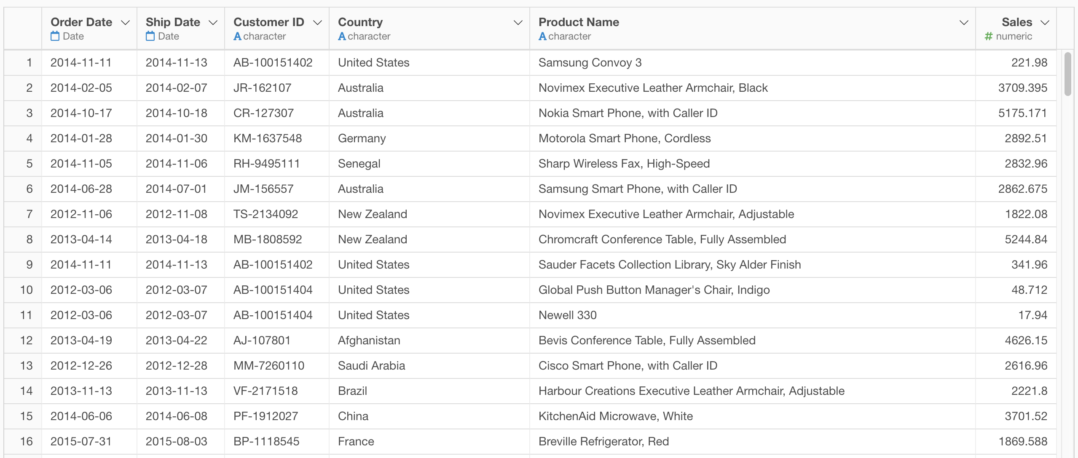Click the calendar icon under Order Date
Screen dimensions: 1078x458
pos(55,36)
